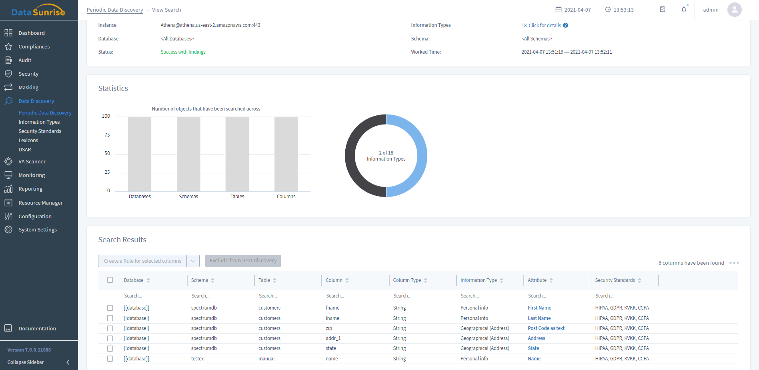The image size is (759, 370).
Task: Open the three-dot options menu for results
Action: click(x=734, y=263)
